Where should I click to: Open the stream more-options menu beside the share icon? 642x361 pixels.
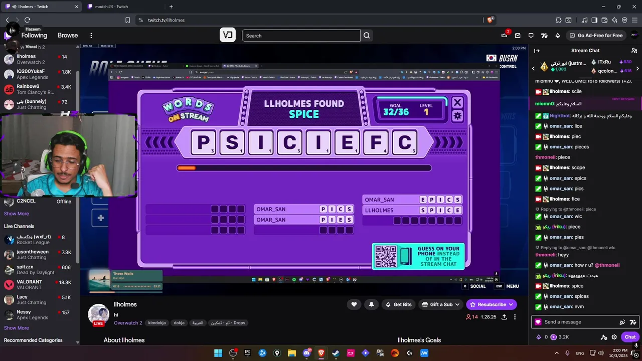point(515,317)
